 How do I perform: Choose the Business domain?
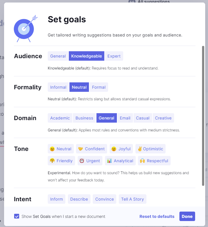click(84, 118)
